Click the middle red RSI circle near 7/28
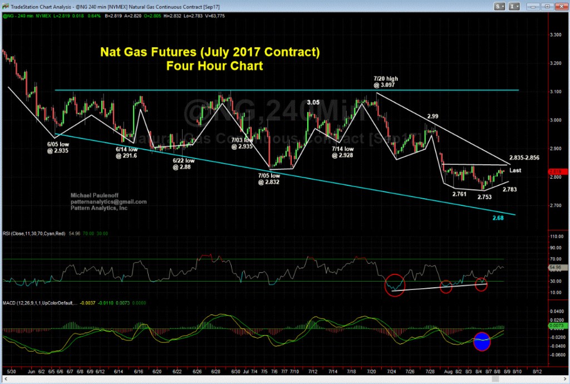 click(x=446, y=287)
